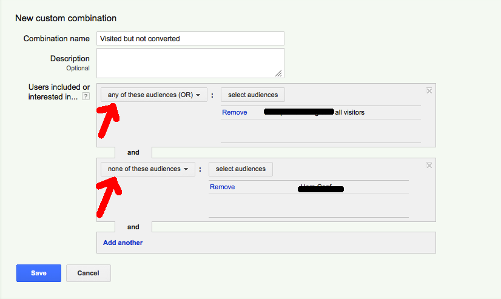
Task: Remove the 'none of these audiences' group via X
Action: coord(429,165)
